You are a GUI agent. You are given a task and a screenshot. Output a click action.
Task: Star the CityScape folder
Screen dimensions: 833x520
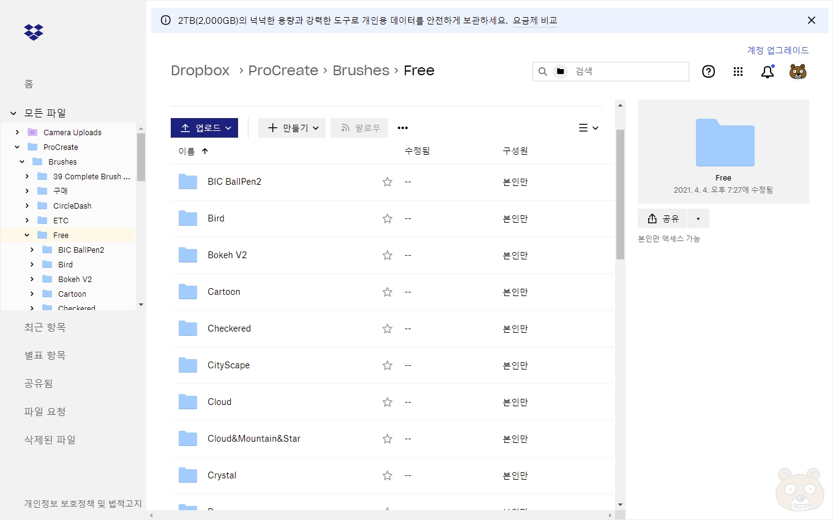tap(387, 365)
